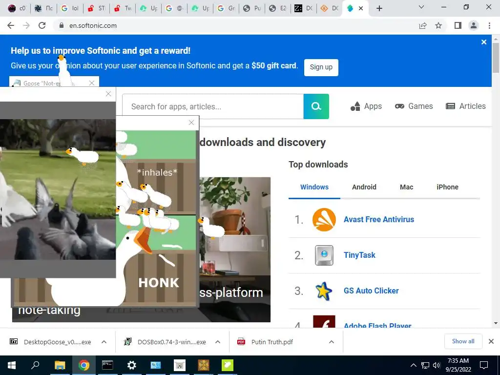Expand DesktopGoose download options arrow
This screenshot has height=375, width=500.
[x=104, y=342]
